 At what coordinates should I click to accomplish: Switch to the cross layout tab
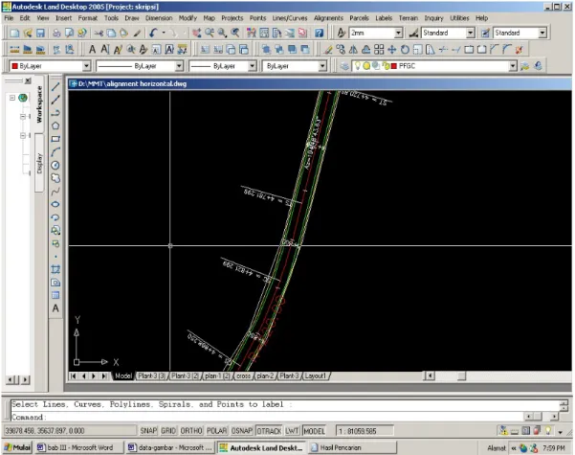tap(244, 376)
